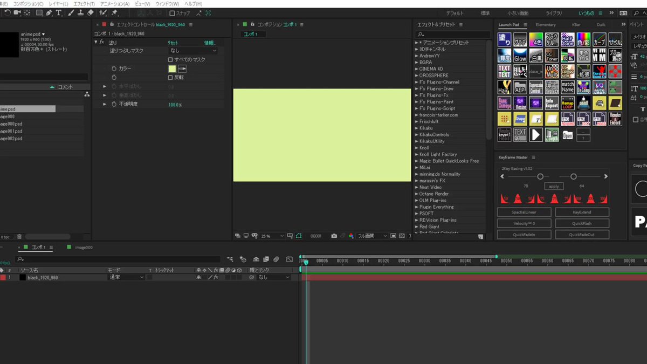This screenshot has width=647, height=364.
Task: Select the Type (T) tool
Action: pos(59,12)
